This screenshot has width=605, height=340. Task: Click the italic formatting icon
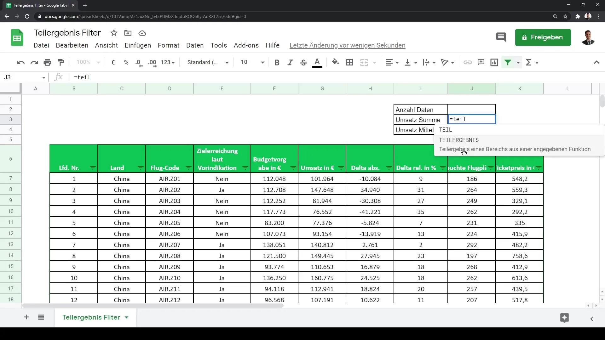[290, 62]
